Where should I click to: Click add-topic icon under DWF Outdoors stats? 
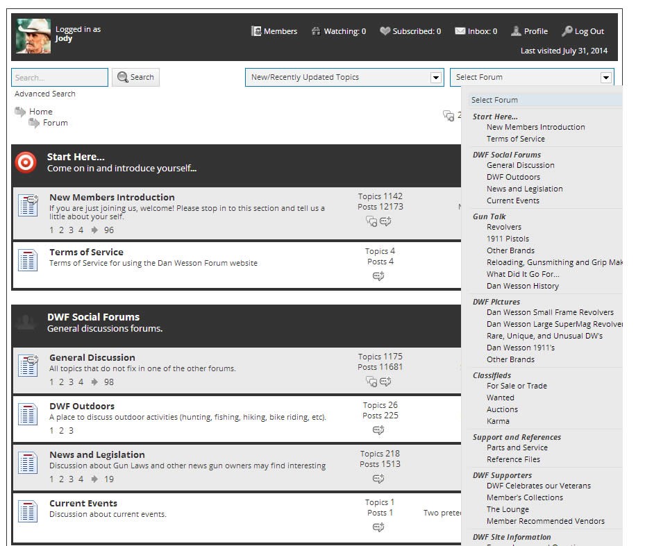click(378, 430)
